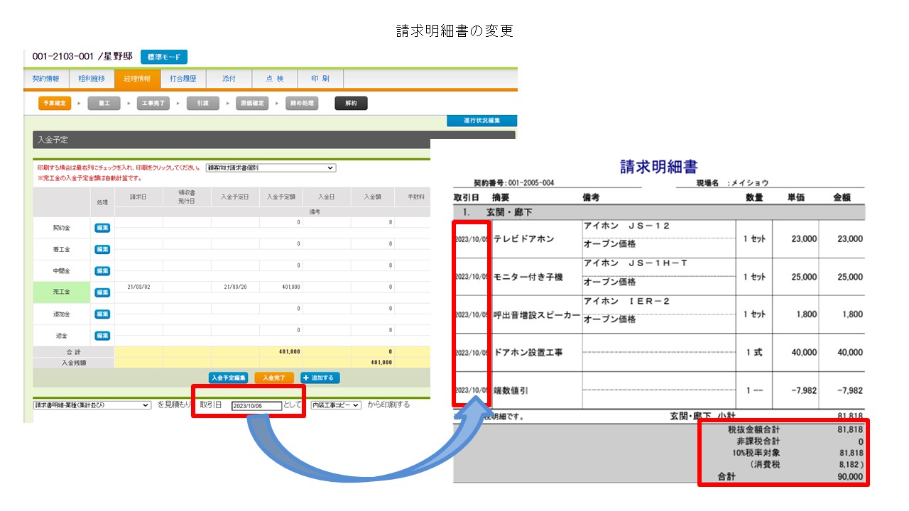
Task: Click the 入金予定編集 button
Action: coord(229,378)
